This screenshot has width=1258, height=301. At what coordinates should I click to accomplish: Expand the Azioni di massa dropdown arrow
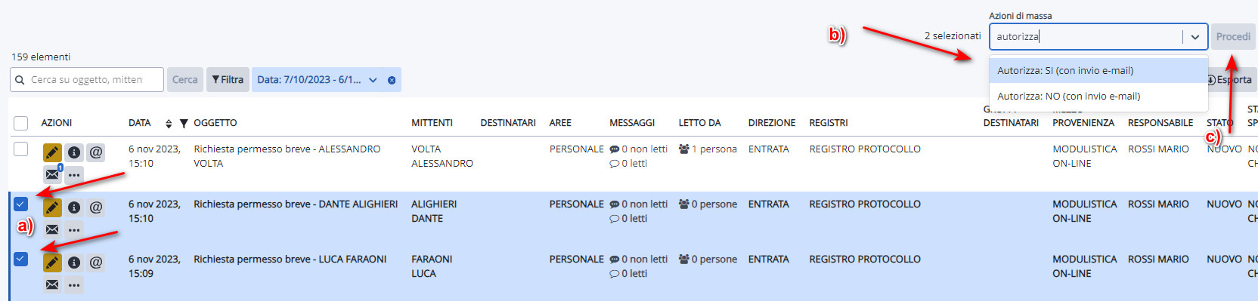coord(1195,36)
